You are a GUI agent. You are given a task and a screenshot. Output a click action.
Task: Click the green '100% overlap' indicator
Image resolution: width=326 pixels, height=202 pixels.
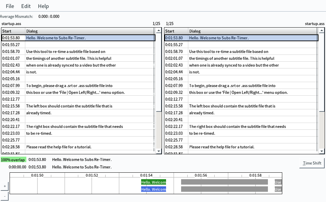13,159
